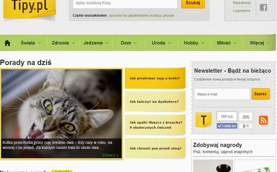The width and height of the screenshot is (277, 172).
Task: Click the Zapisz newsletter button
Action: point(261,94)
